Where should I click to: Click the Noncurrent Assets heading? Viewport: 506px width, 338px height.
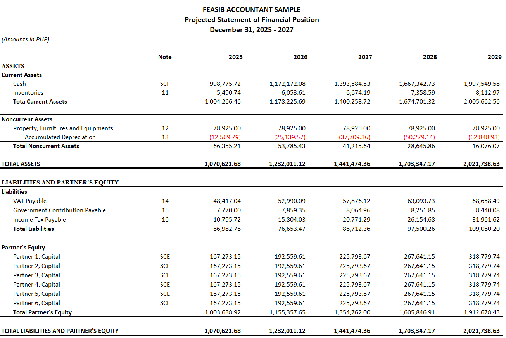click(27, 119)
